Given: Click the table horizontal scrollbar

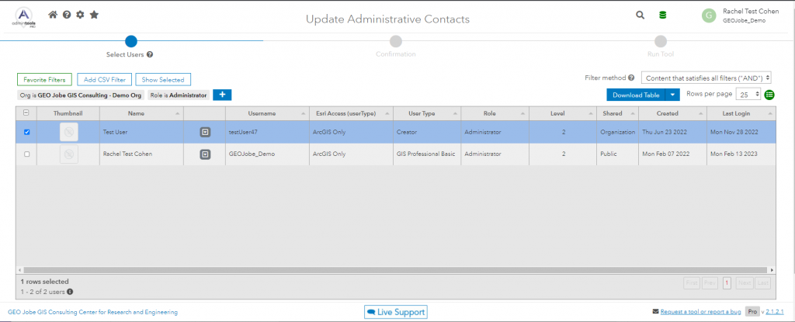Looking at the screenshot, I should pyautogui.click(x=388, y=270).
